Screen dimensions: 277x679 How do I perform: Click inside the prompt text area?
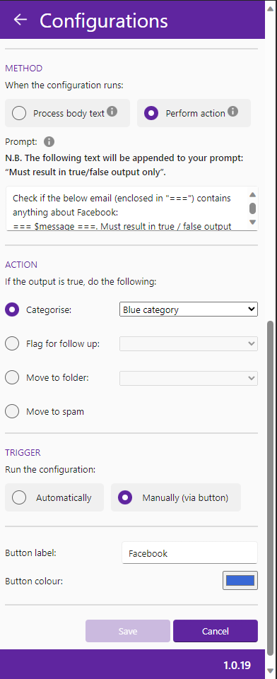pyautogui.click(x=127, y=208)
